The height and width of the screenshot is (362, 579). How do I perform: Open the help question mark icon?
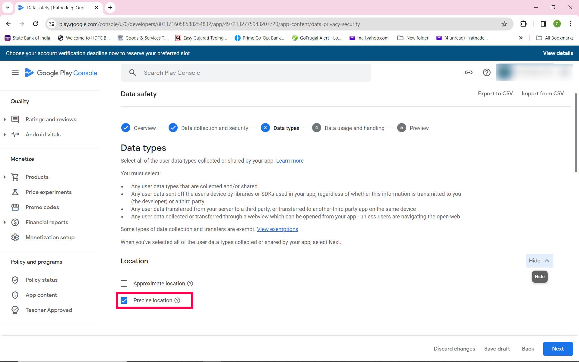point(486,72)
